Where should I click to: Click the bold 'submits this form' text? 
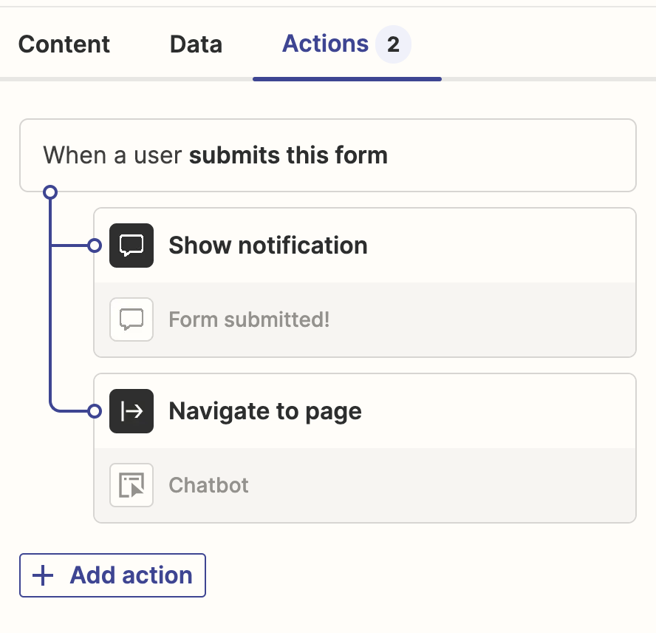coord(289,155)
